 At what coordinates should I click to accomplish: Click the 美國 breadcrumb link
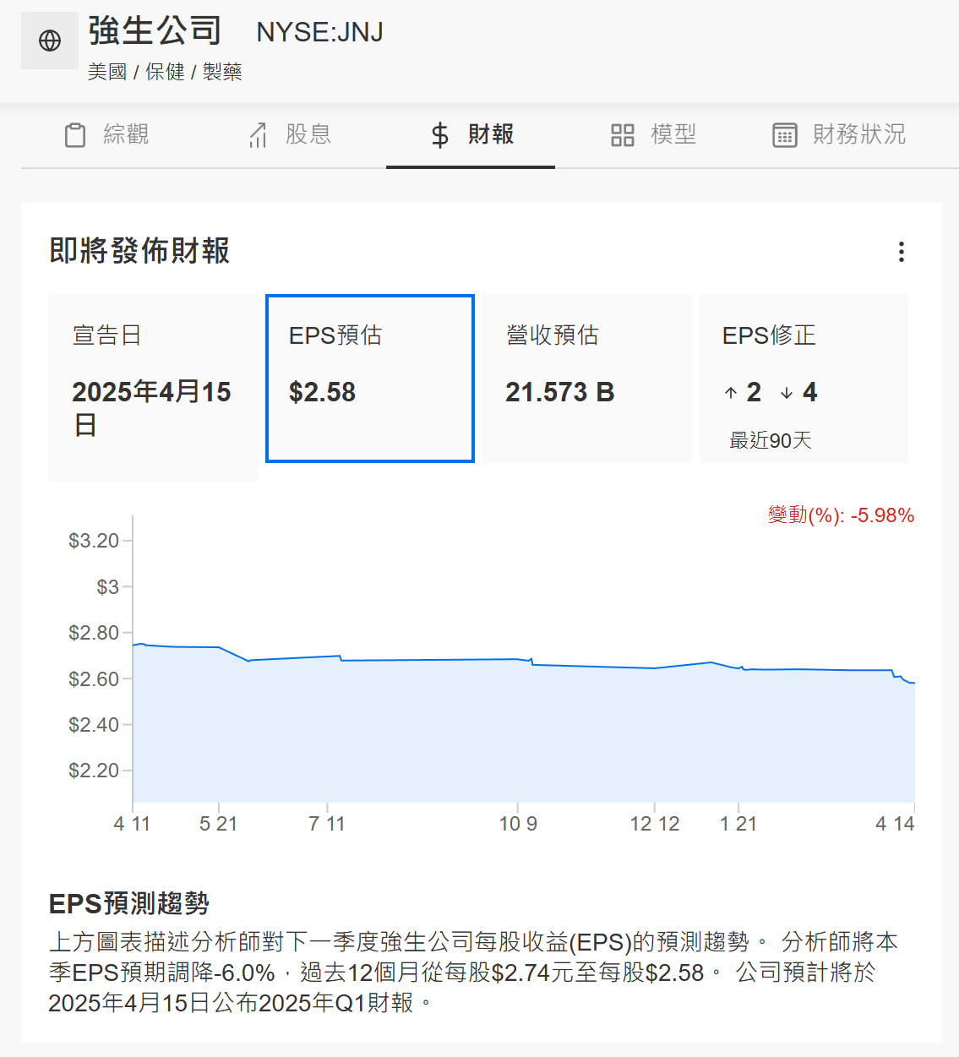[107, 73]
